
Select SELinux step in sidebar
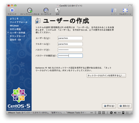(14, 26)
